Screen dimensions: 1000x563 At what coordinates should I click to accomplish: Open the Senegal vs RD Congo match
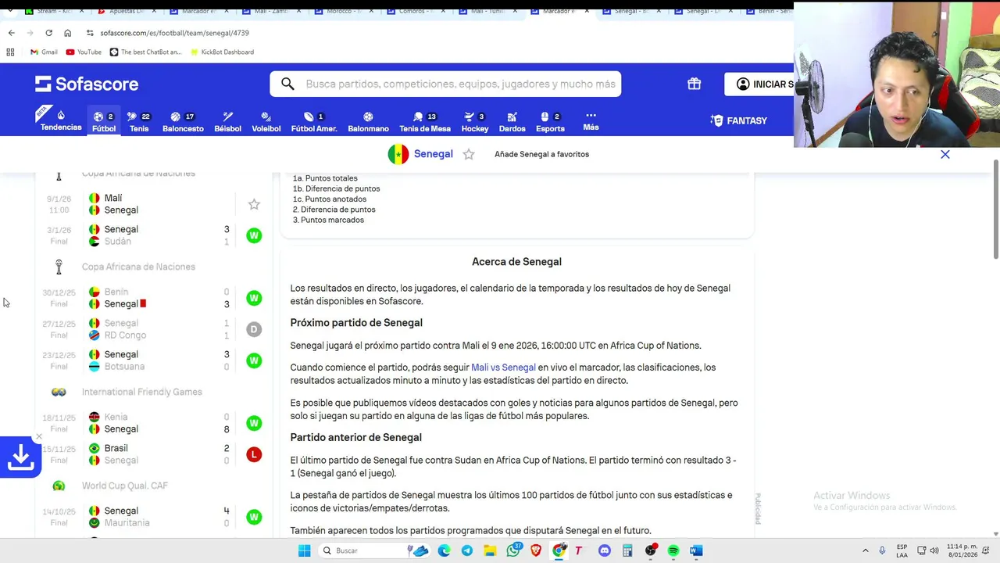click(x=154, y=329)
